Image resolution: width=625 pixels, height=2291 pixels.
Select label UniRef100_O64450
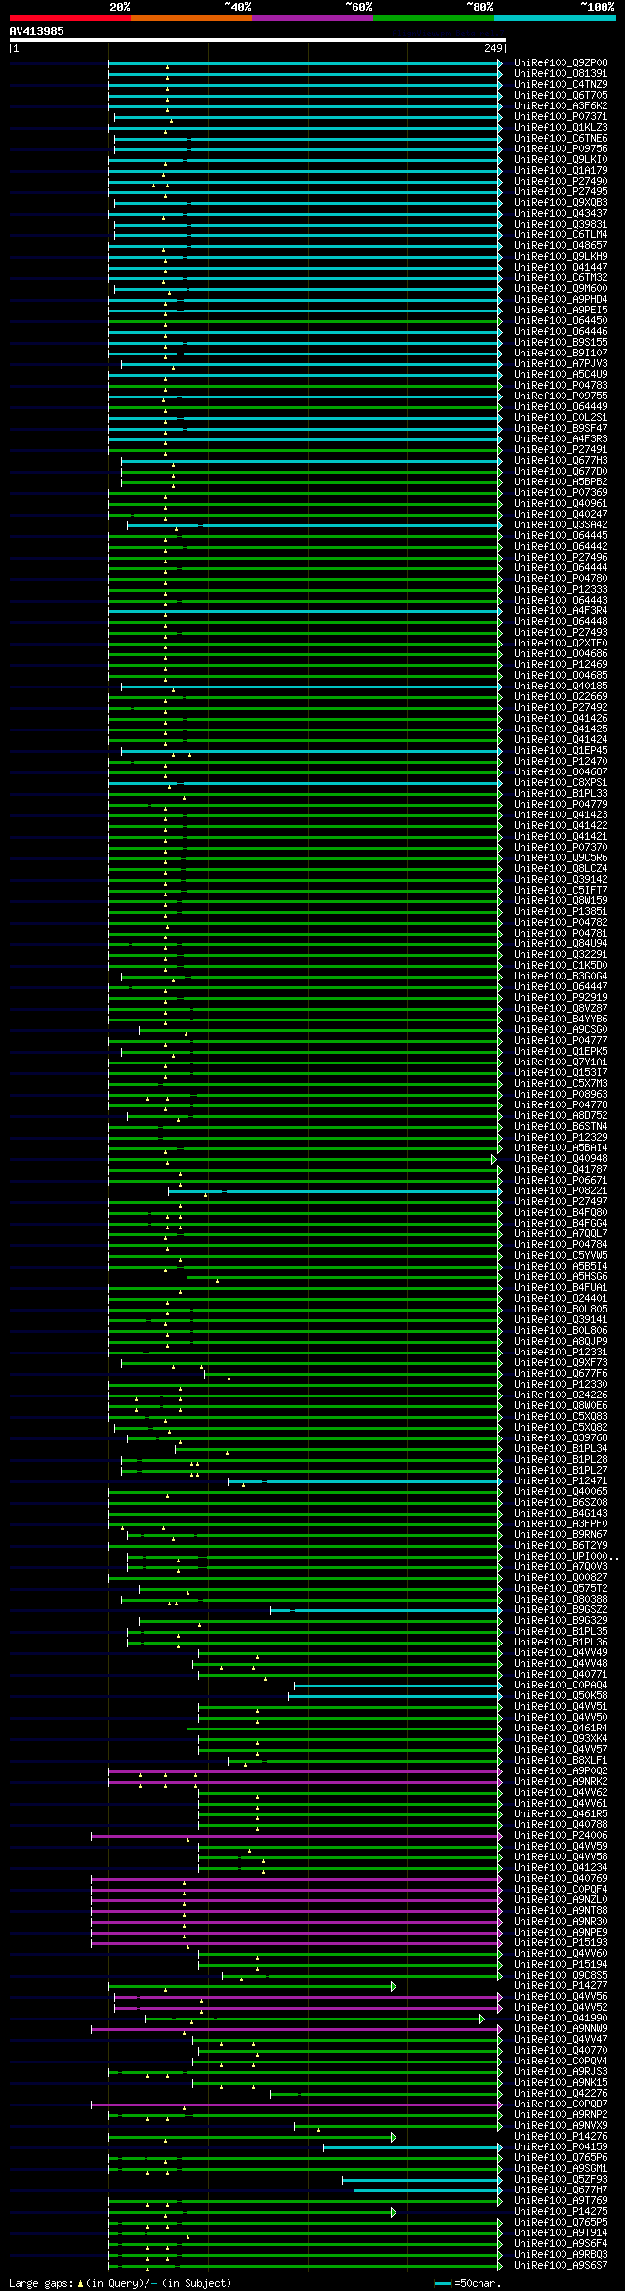(561, 320)
